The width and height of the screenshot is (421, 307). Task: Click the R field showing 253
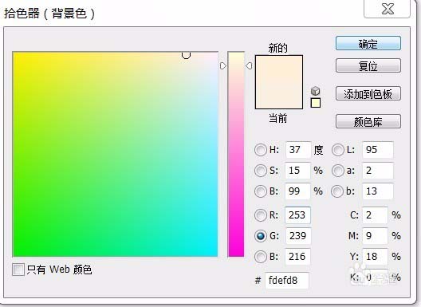point(297,215)
